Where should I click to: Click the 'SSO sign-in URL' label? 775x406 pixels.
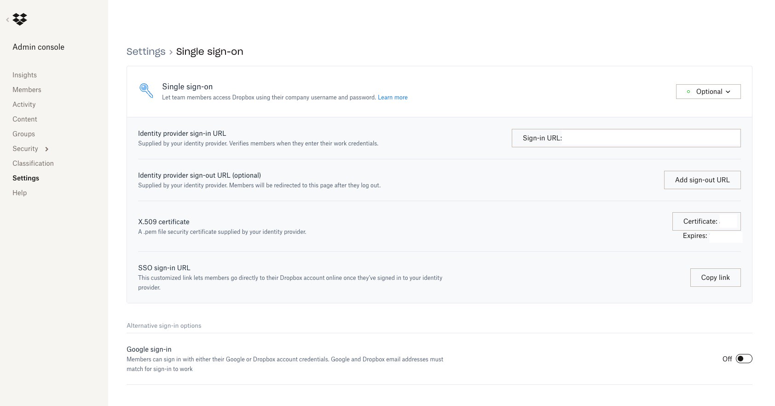coord(164,268)
